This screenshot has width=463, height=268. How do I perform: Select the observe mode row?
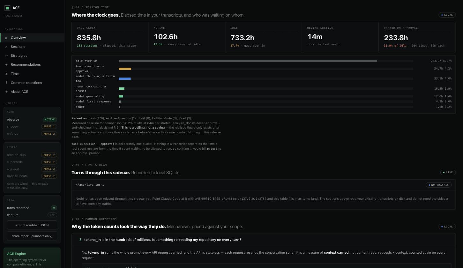(x=32, y=119)
